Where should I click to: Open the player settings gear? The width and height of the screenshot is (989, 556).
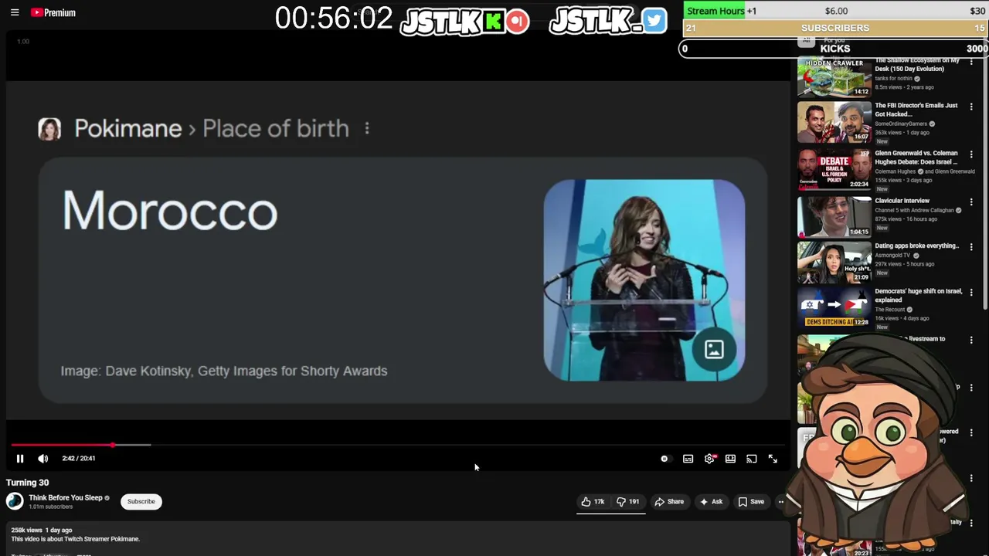[709, 459]
